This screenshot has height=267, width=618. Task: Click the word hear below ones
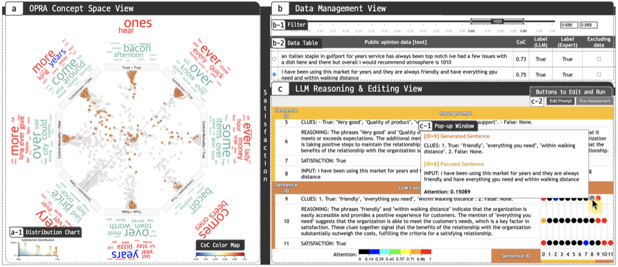[125, 30]
